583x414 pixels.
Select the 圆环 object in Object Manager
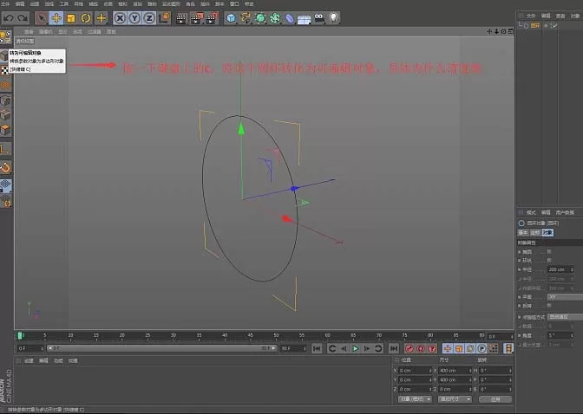pos(534,26)
